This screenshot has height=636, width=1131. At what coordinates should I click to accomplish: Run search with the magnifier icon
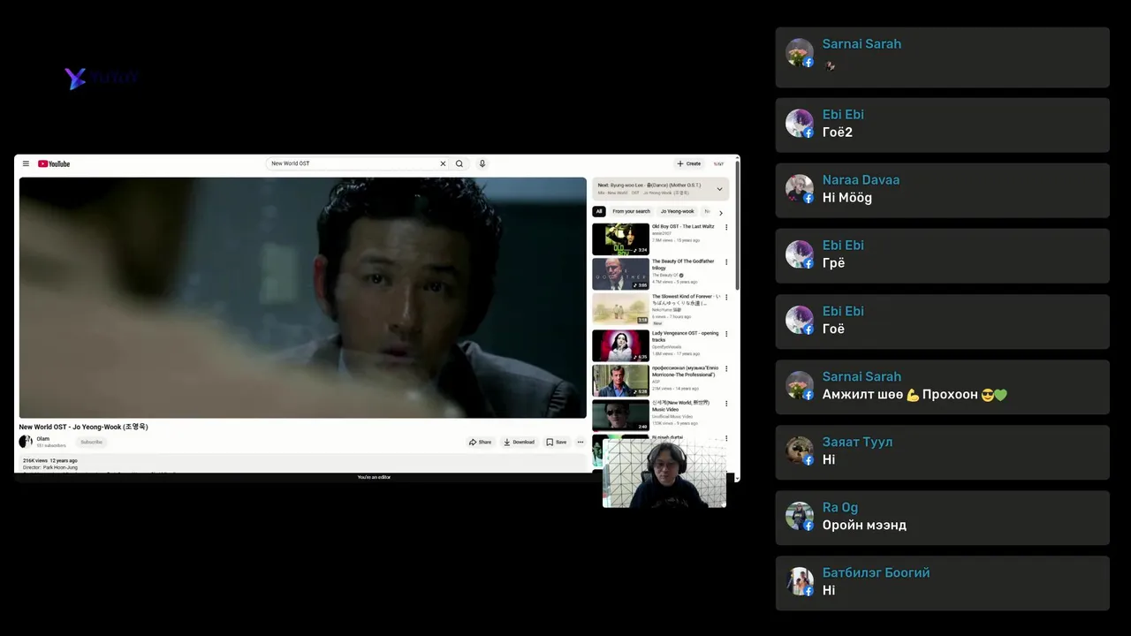click(x=459, y=163)
